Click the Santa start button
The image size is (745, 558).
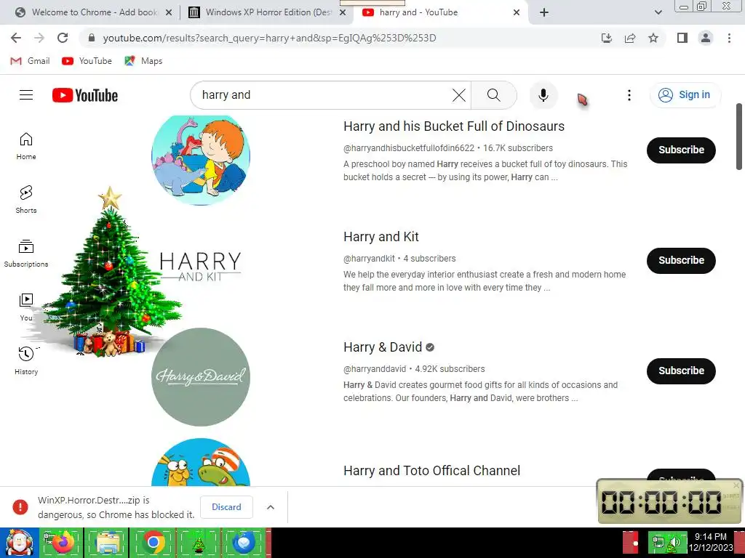(x=19, y=542)
